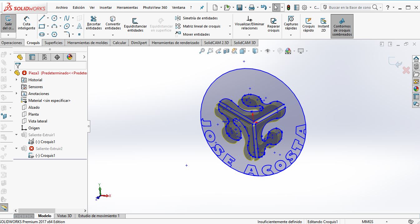Open the Archivo menu
Viewport: 420px width, 224px height.
pyautogui.click(x=62, y=7)
